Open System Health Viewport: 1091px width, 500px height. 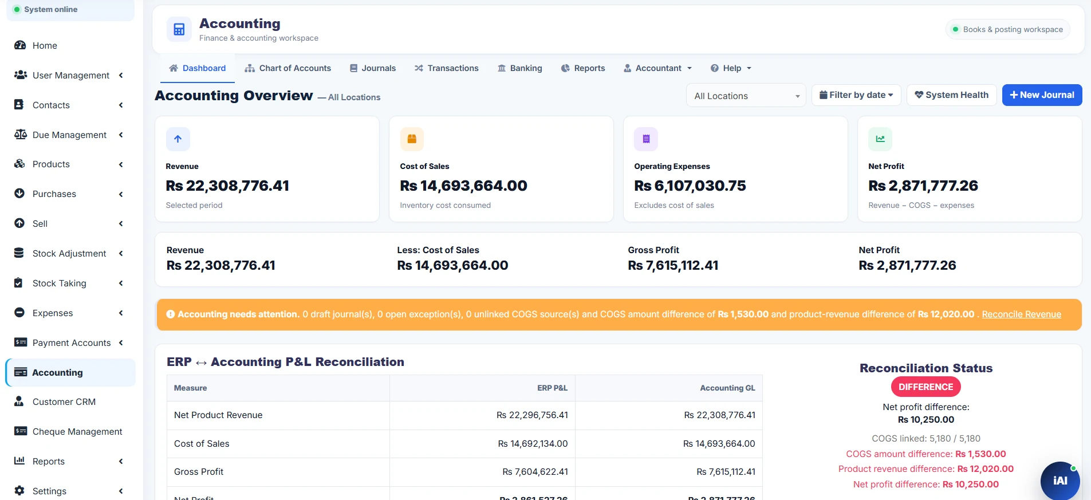pyautogui.click(x=951, y=95)
